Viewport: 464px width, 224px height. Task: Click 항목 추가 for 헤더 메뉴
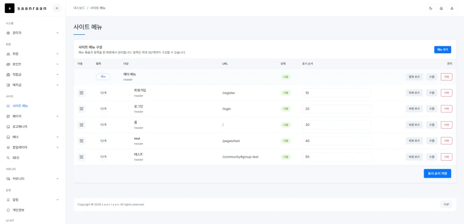click(x=414, y=77)
